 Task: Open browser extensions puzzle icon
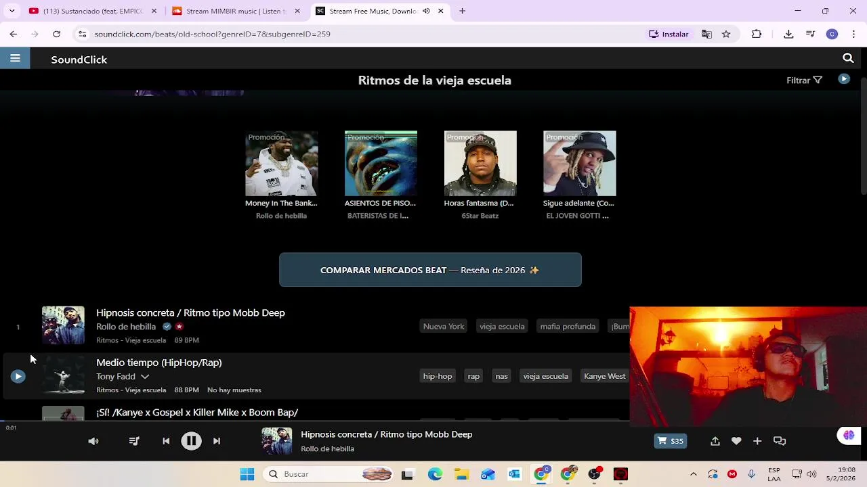(x=757, y=34)
